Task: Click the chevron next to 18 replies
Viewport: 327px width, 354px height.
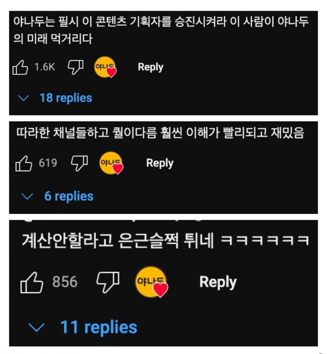Action: (23, 98)
